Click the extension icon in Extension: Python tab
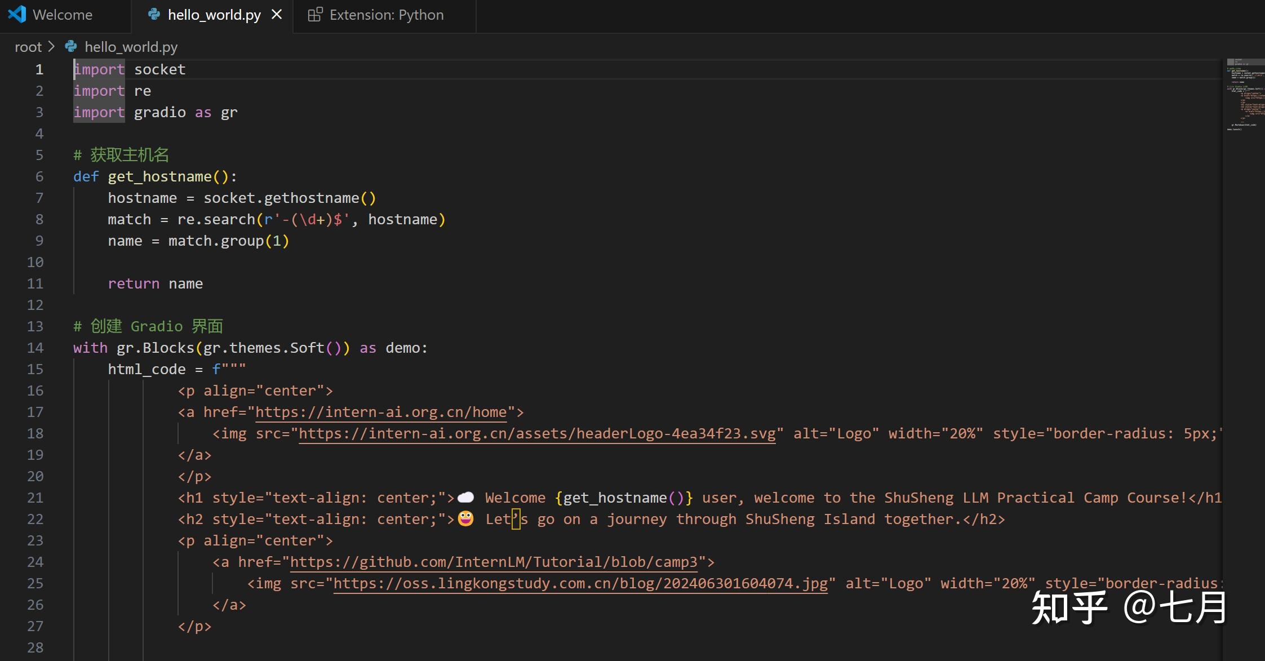The width and height of the screenshot is (1265, 661). [315, 15]
